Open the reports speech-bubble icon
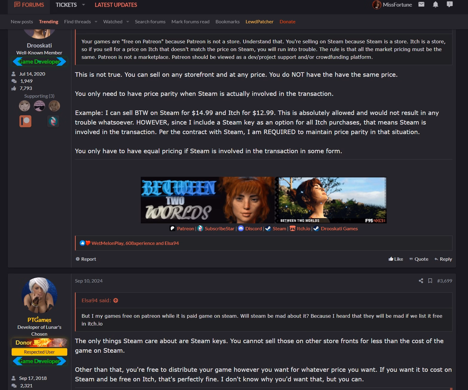The height and width of the screenshot is (390, 468). click(449, 4)
